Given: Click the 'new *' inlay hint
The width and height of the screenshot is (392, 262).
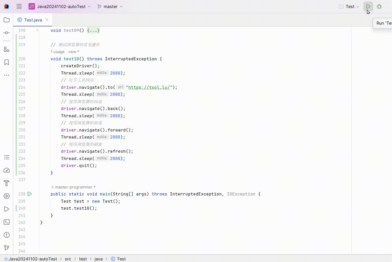Looking at the screenshot, I should pos(74,52).
